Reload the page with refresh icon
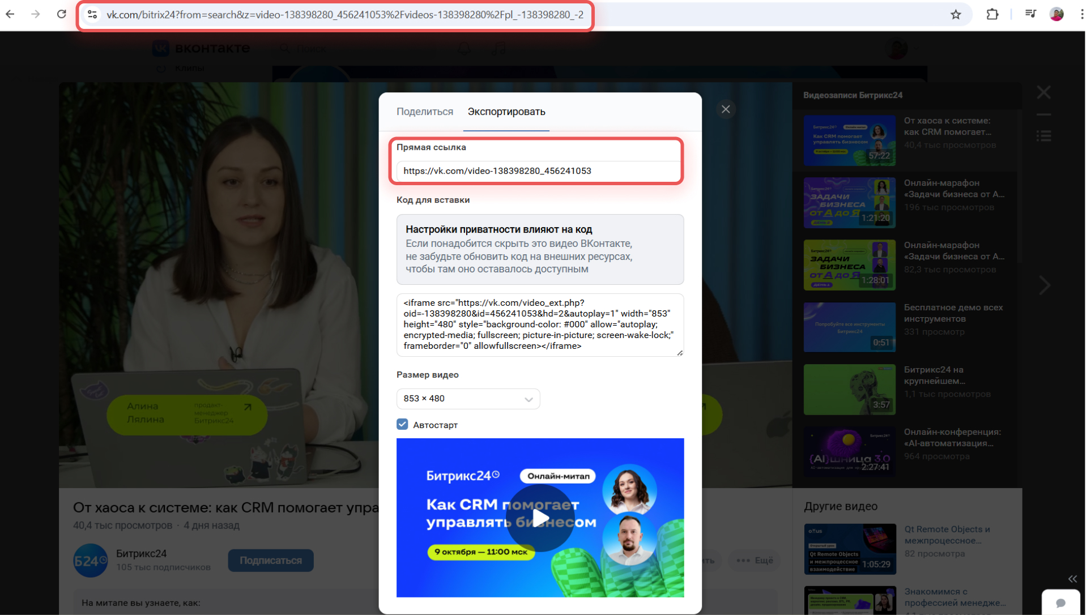Screen dimensions: 1091x615 click(62, 14)
